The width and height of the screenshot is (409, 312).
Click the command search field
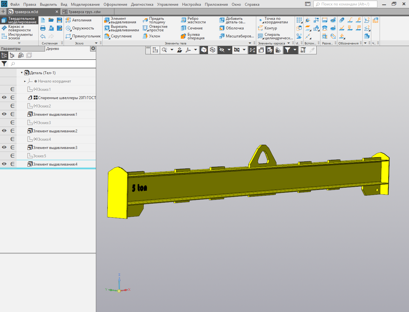(x=345, y=4)
